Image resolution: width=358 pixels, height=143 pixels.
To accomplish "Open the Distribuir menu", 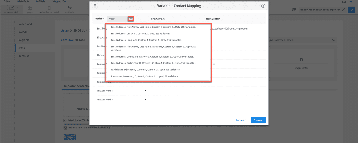I will (23, 2).
